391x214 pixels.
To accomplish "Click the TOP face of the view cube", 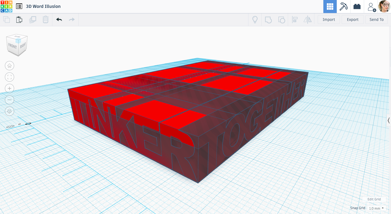I will click(17, 37).
